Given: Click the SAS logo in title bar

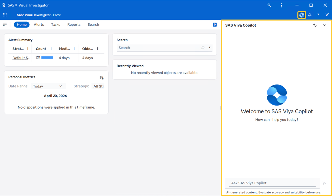Looking at the screenshot, I should click(x=4, y=5).
